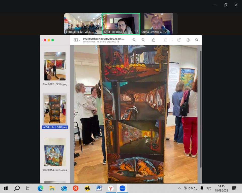Open the notification center icon

click(234, 188)
